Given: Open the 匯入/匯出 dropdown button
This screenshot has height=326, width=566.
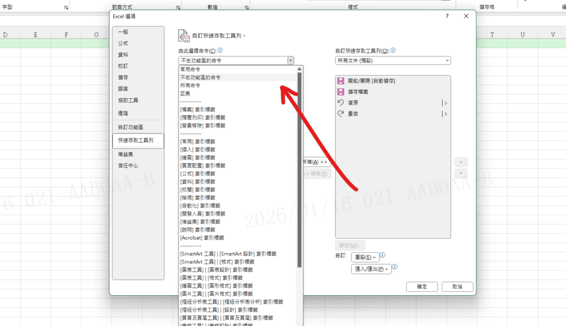Looking at the screenshot, I should (371, 269).
